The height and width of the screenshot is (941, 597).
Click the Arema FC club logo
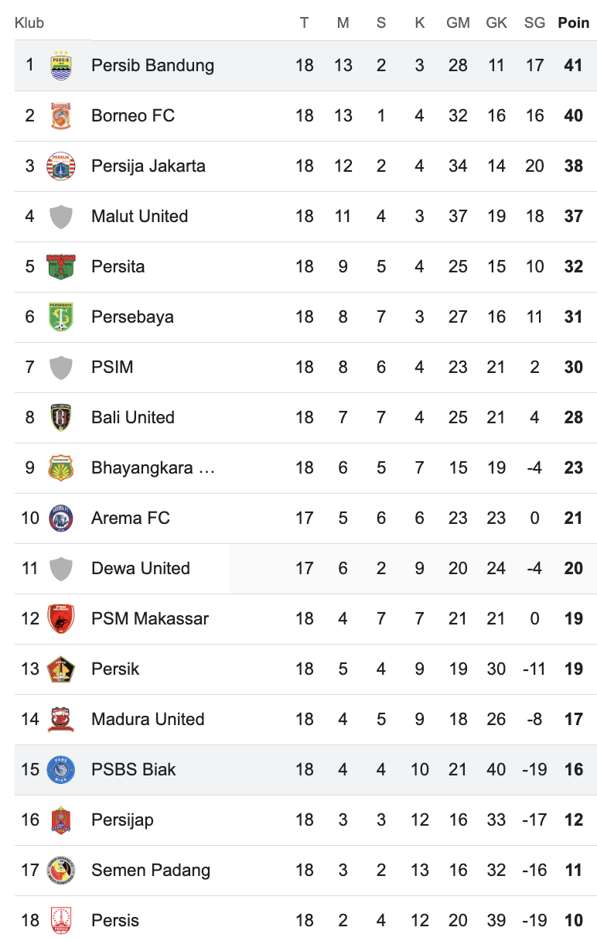coord(61,518)
